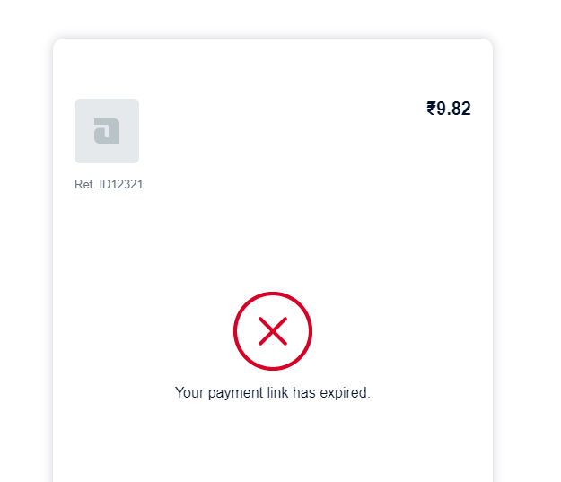Click the word 'expired' in the message
The width and height of the screenshot is (561, 482).
pos(344,393)
